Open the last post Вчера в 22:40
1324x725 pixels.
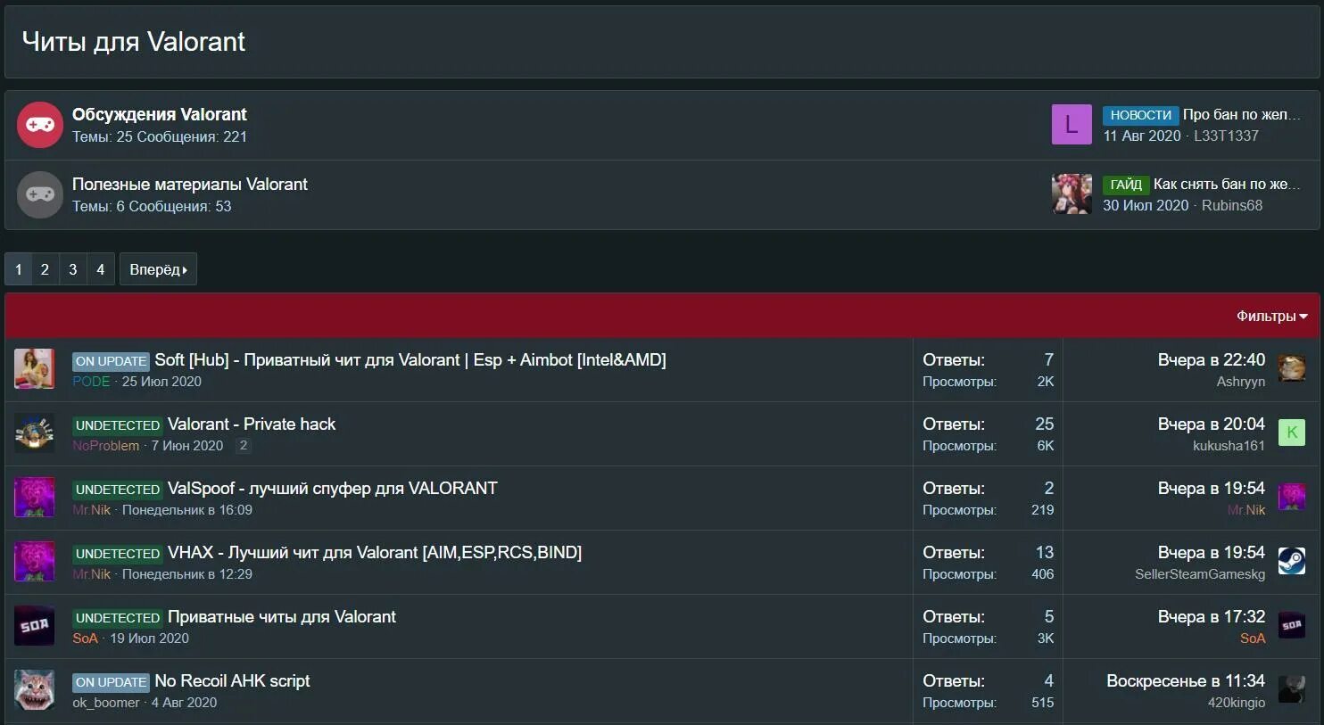1211,359
